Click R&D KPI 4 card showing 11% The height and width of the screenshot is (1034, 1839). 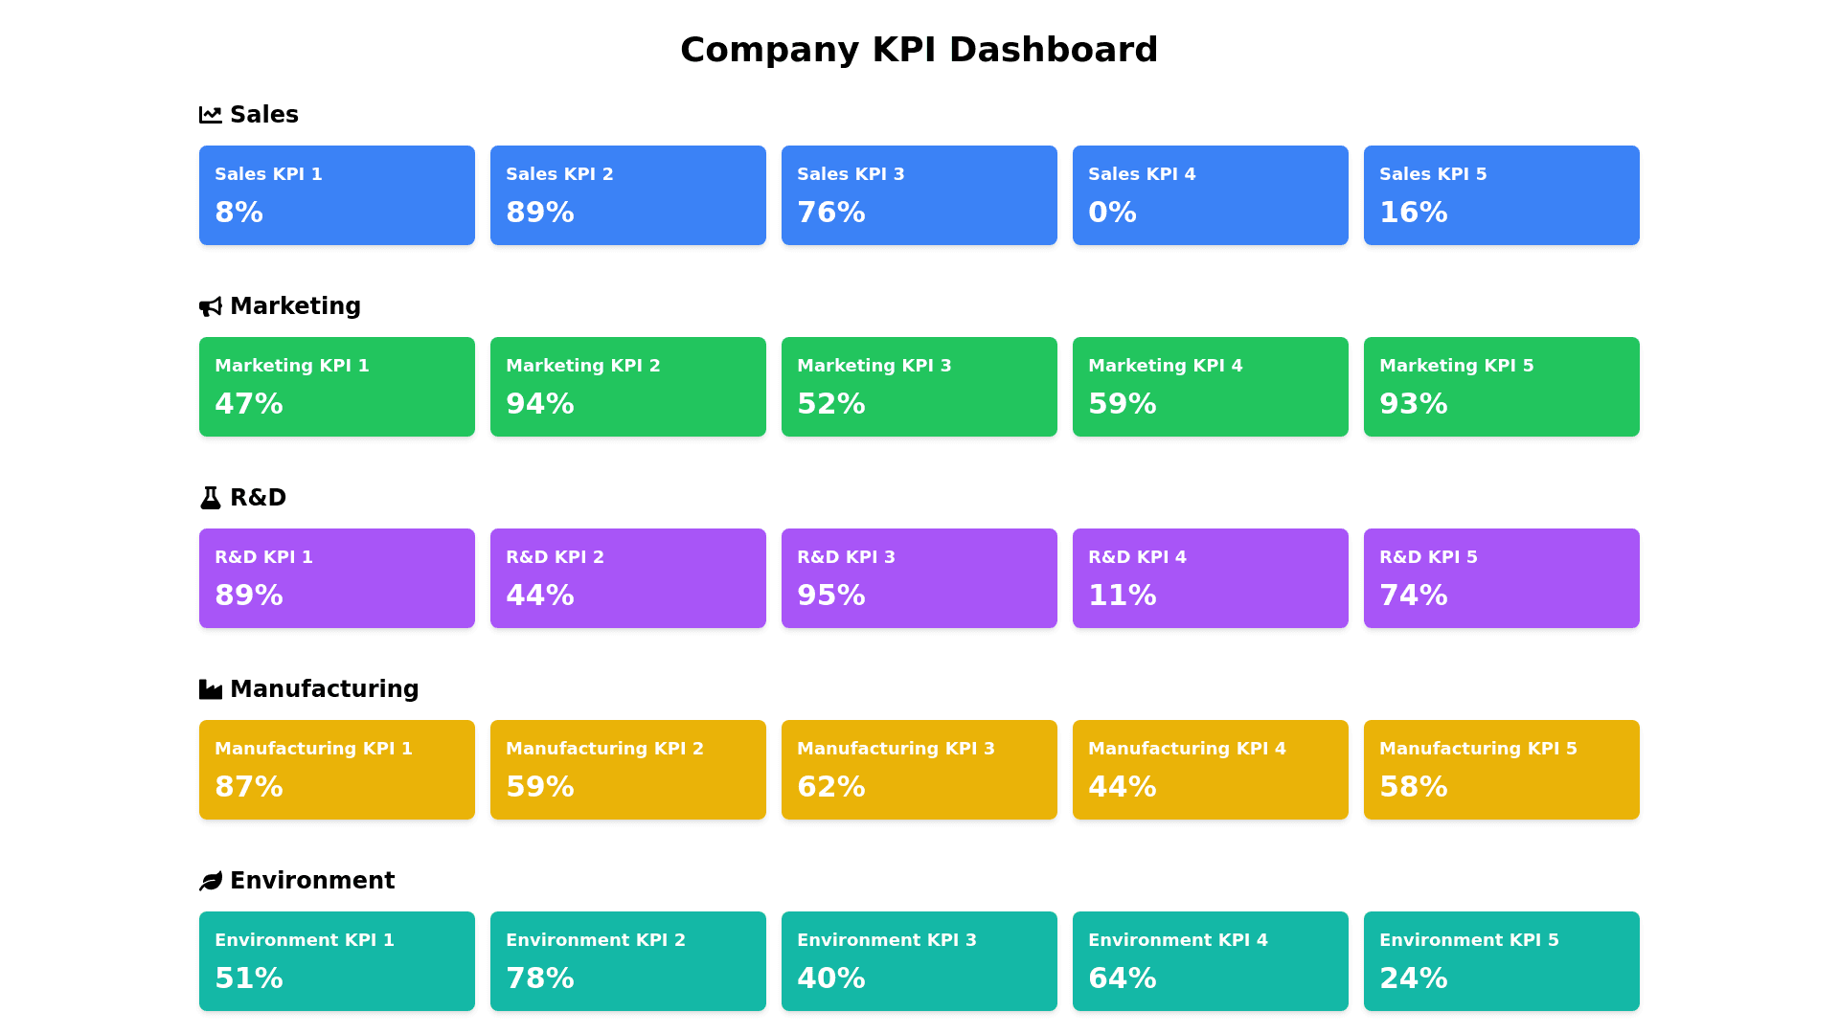[x=1210, y=578]
